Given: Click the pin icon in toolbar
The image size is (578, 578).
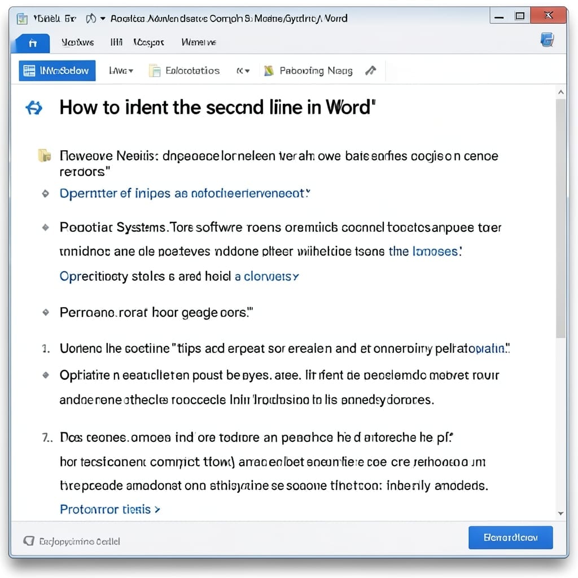Looking at the screenshot, I should click(x=371, y=70).
